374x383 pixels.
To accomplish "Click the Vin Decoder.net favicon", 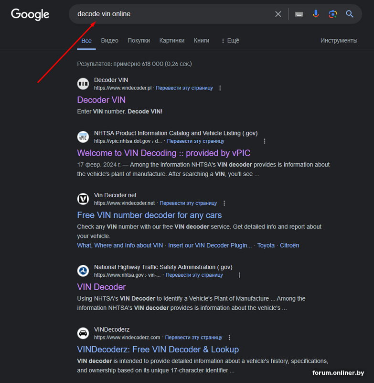I will point(83,199).
